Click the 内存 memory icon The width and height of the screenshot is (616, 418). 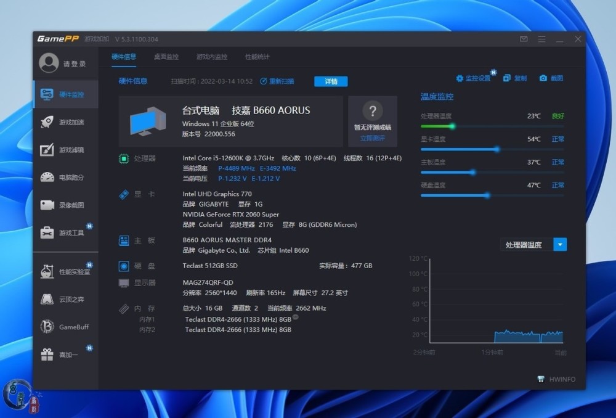point(124,309)
